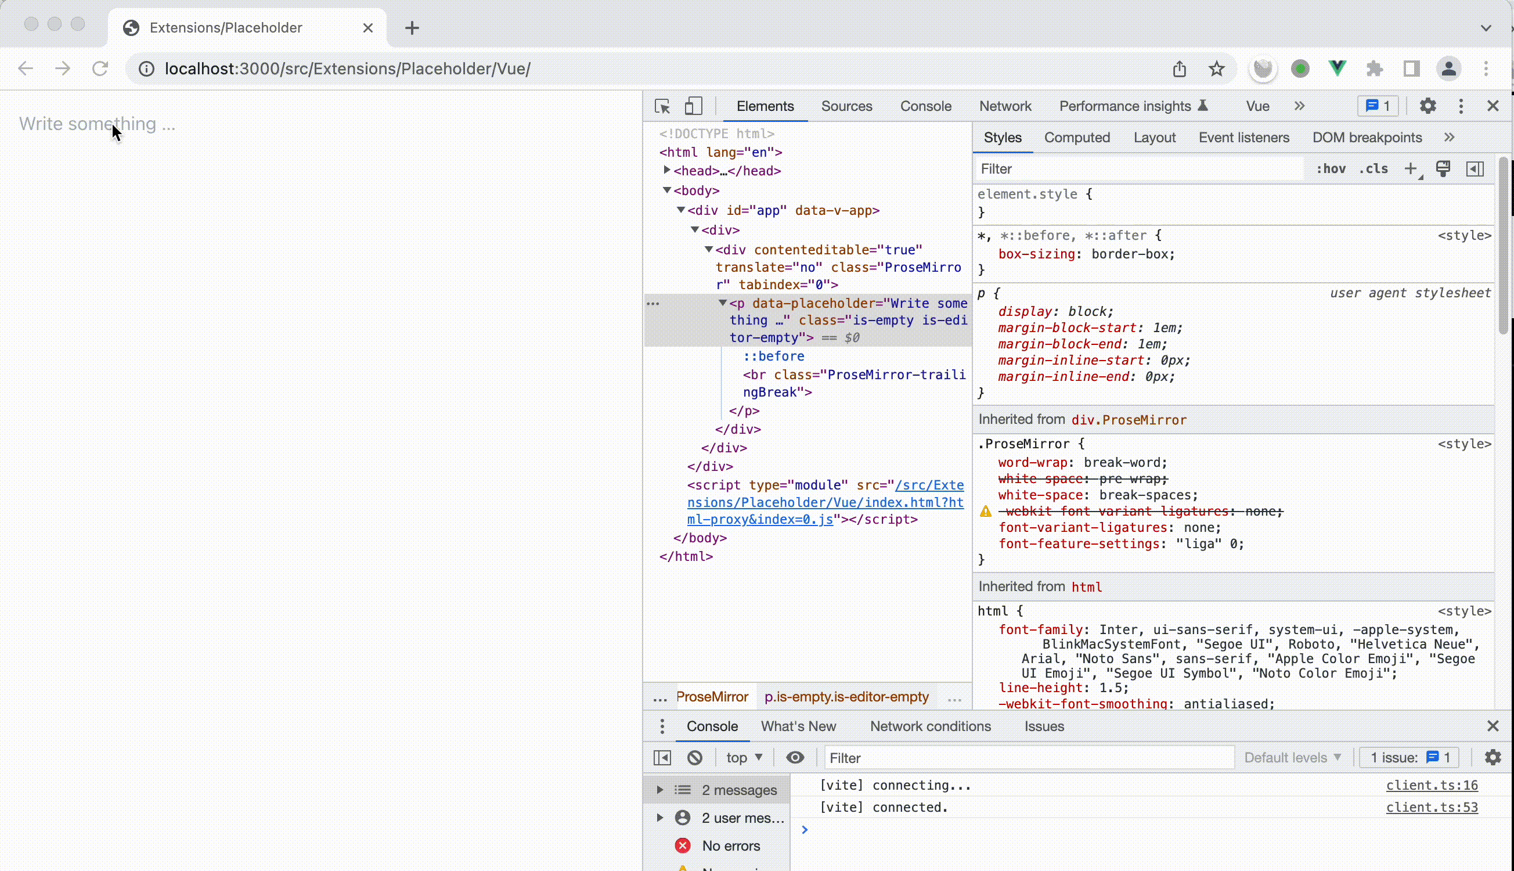Show more DevTools panels chevron
The height and width of the screenshot is (871, 1514).
(x=1299, y=106)
